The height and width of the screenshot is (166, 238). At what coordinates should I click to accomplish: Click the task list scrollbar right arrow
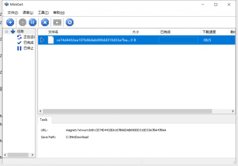coord(233,111)
